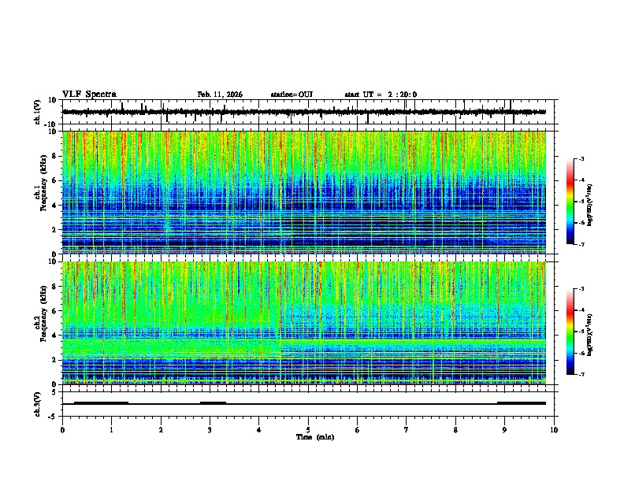Click the "ch.1(V)" waveform axis label

click(x=38, y=112)
